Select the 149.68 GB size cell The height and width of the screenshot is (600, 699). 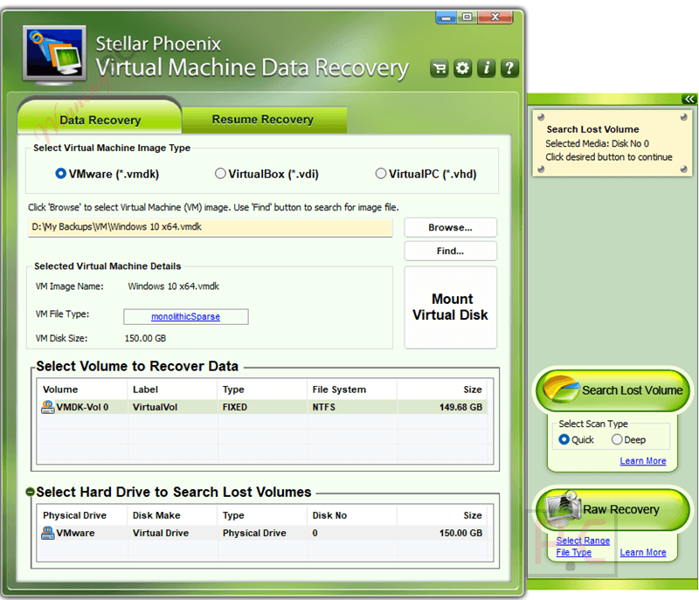pyautogui.click(x=461, y=407)
